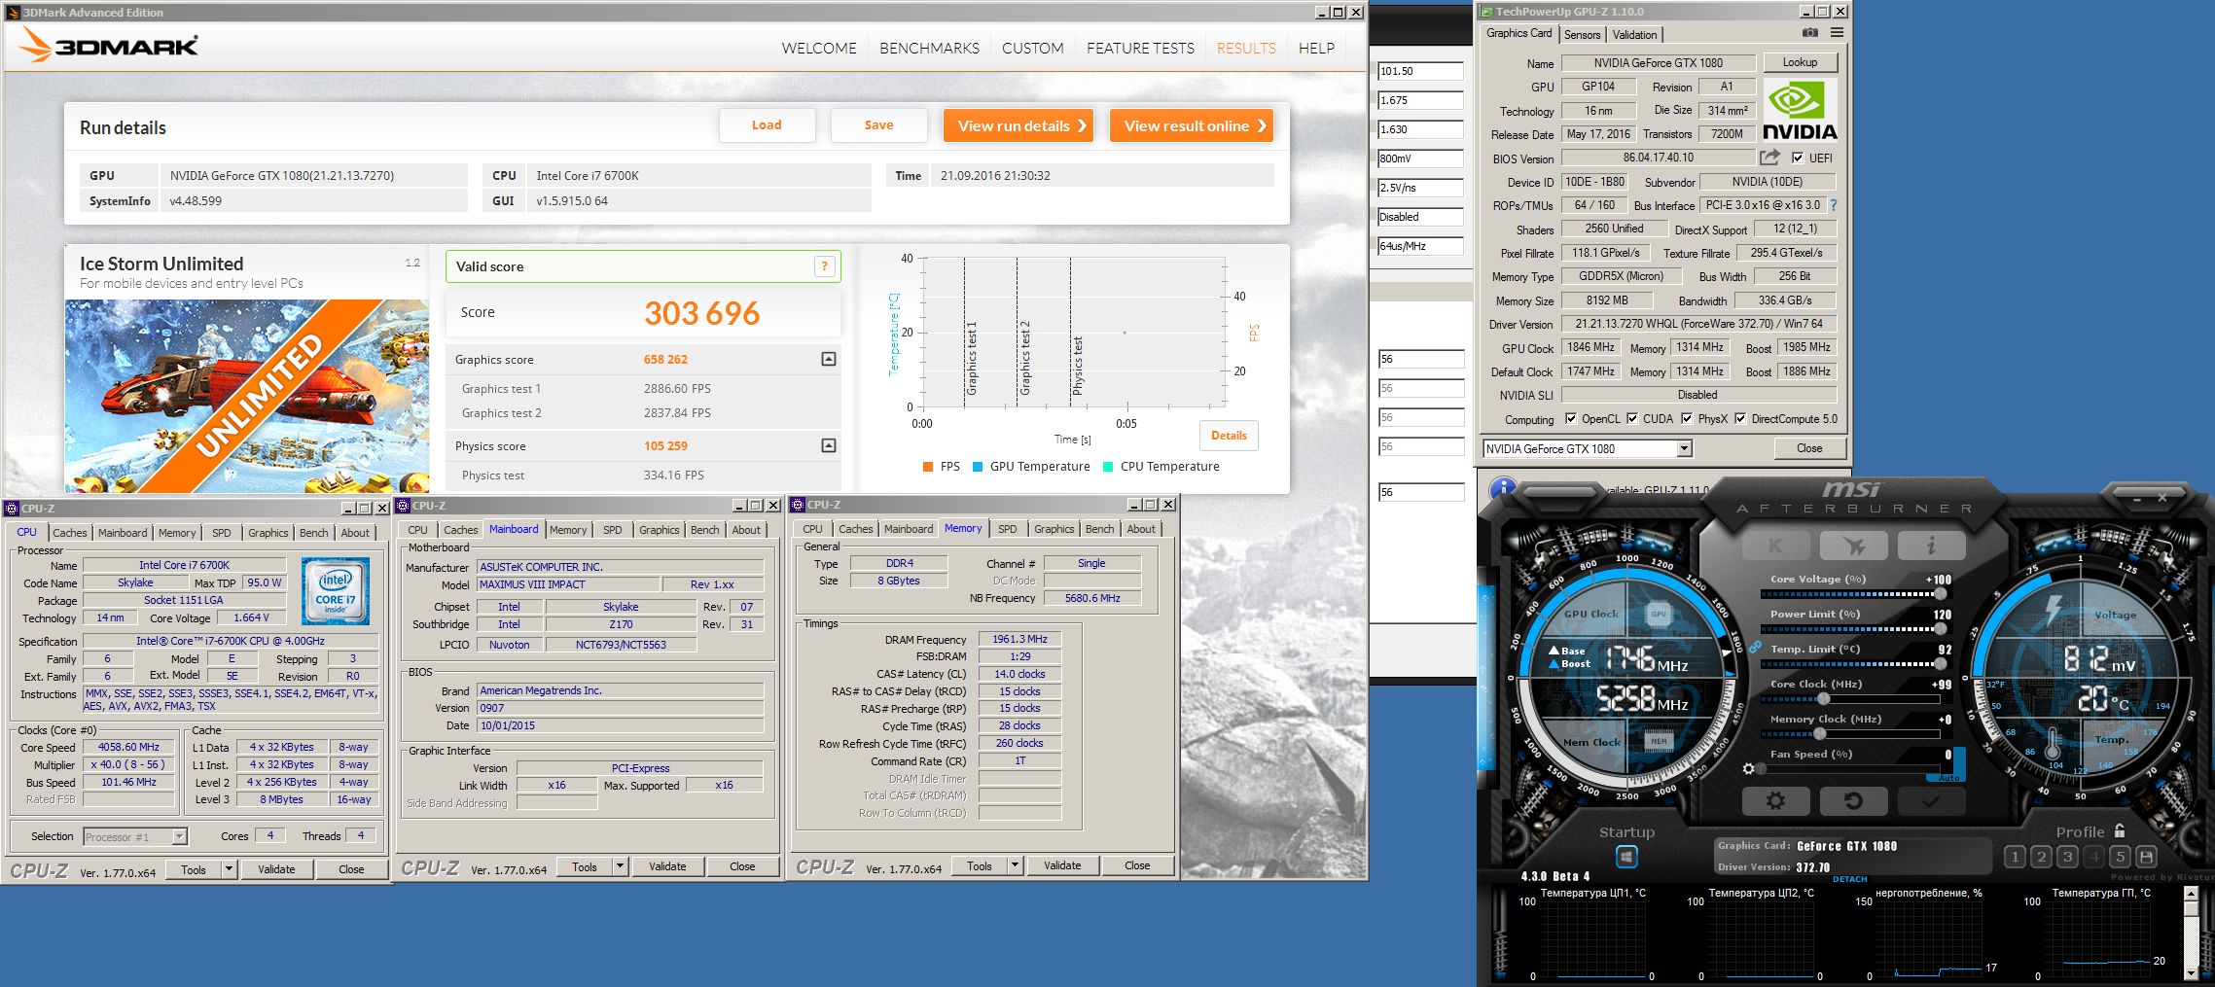Click the NVIDIA logo in GPU-Z
The image size is (2215, 987).
pos(1800,110)
